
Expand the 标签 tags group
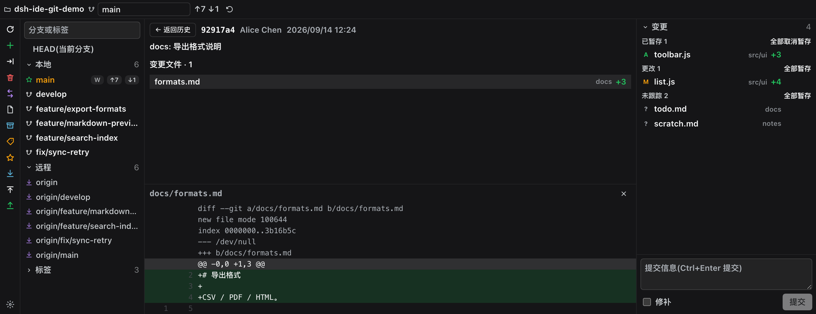[x=29, y=270]
